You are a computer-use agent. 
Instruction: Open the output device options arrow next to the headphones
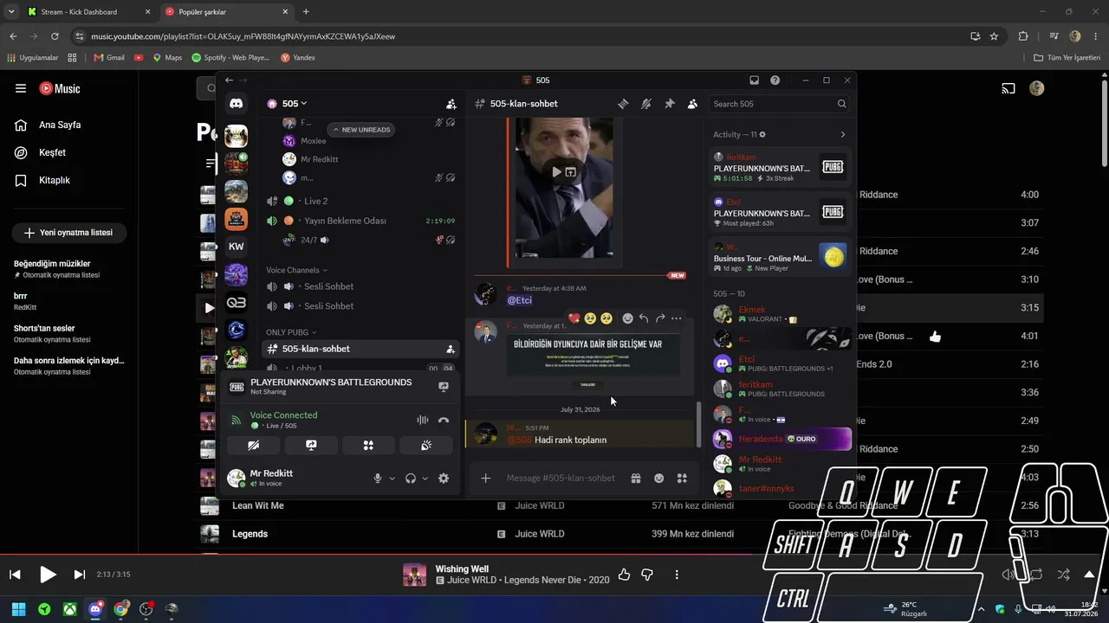pyautogui.click(x=425, y=478)
